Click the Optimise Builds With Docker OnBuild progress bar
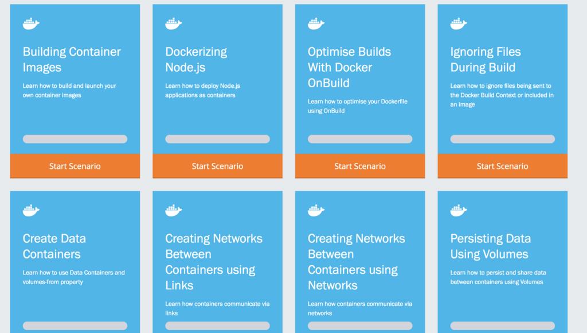Screen dimensions: 587x333 [360, 139]
